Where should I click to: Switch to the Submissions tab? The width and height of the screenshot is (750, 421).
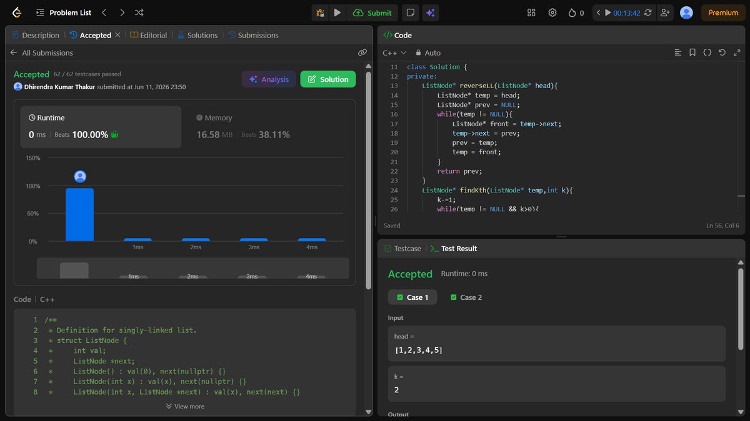253,36
